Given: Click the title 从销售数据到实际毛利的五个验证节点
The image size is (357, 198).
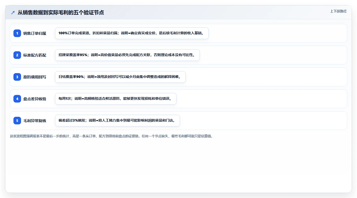Looking at the screenshot, I should click(x=61, y=12).
